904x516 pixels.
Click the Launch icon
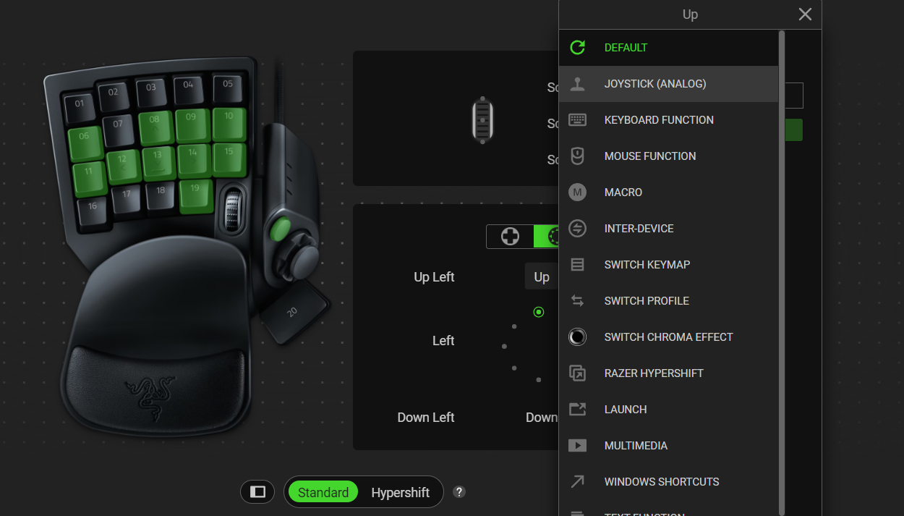coord(577,410)
